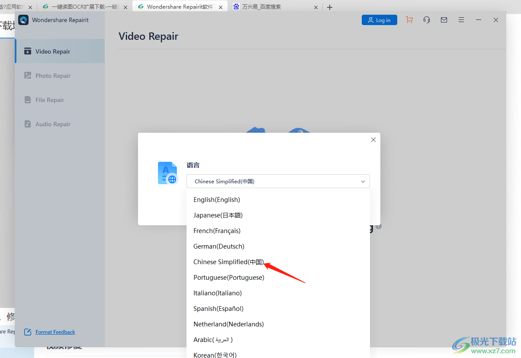This screenshot has width=521, height=358.
Task: Open the Format Feedback link
Action: (55, 332)
